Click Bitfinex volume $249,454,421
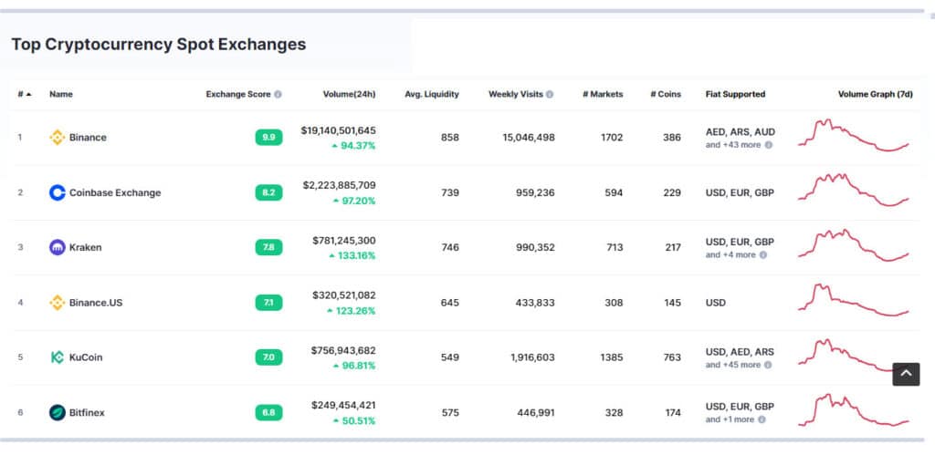Image resolution: width=935 pixels, height=455 pixels. tap(343, 405)
